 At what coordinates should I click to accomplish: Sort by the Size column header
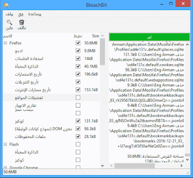[x=96, y=36]
